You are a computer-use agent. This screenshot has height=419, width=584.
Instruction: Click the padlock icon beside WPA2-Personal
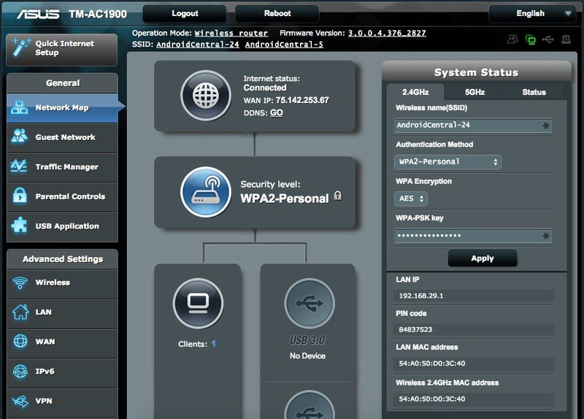click(x=338, y=196)
